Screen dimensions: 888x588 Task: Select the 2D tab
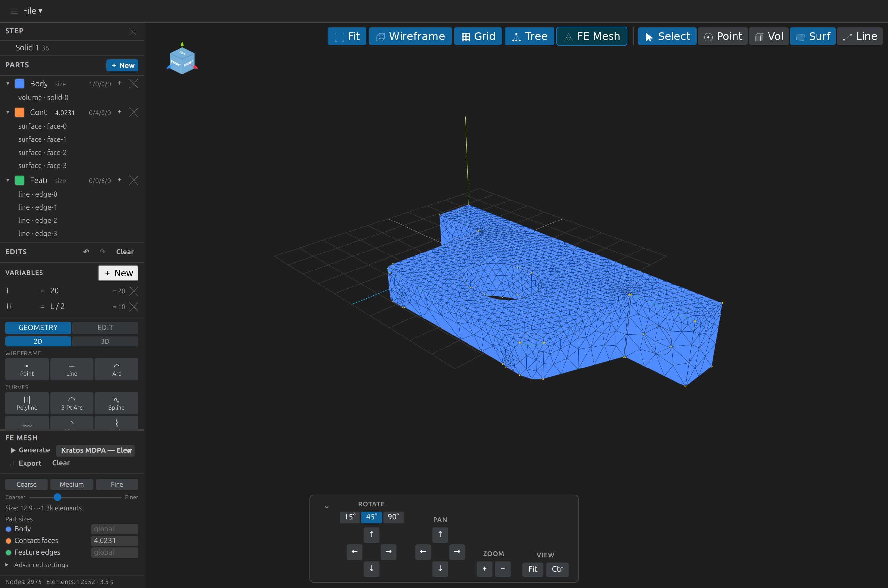38,341
